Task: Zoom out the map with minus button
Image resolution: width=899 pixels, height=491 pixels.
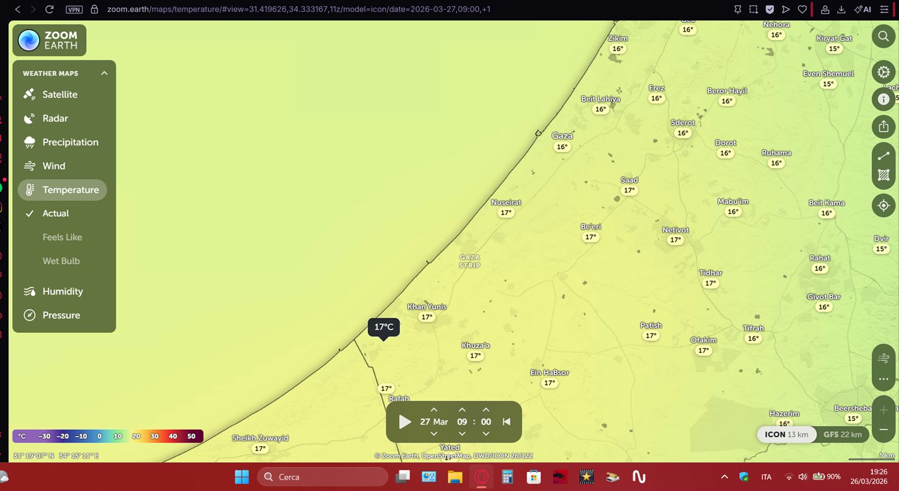Action: 883,429
